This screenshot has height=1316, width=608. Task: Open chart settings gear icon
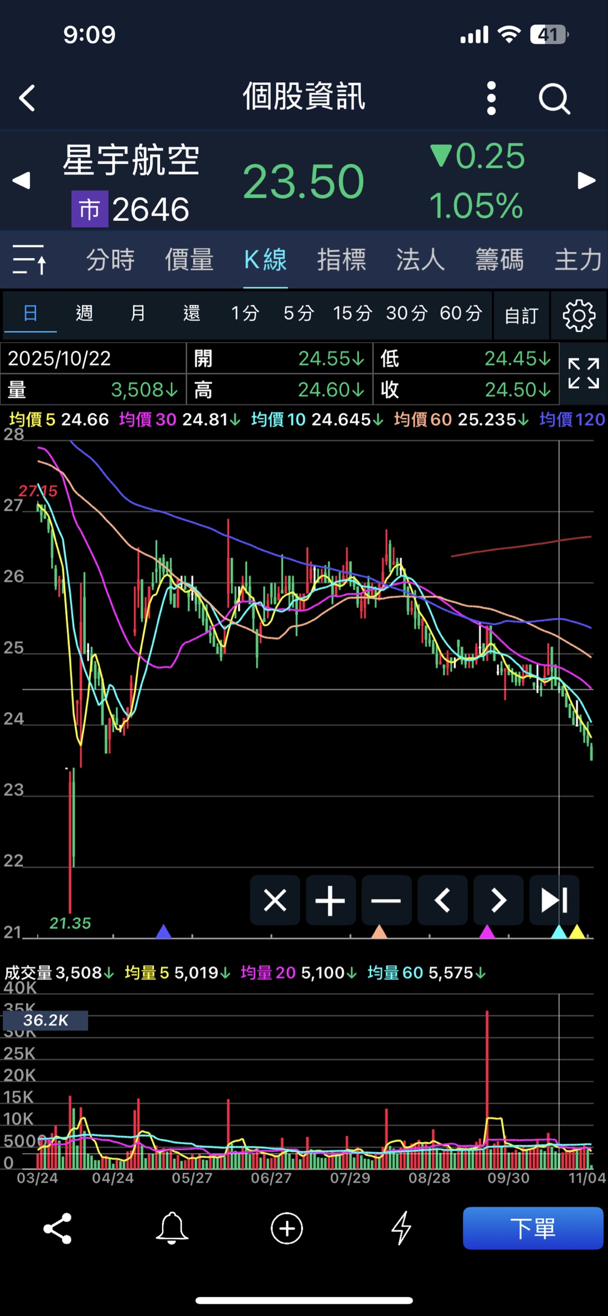point(579,315)
